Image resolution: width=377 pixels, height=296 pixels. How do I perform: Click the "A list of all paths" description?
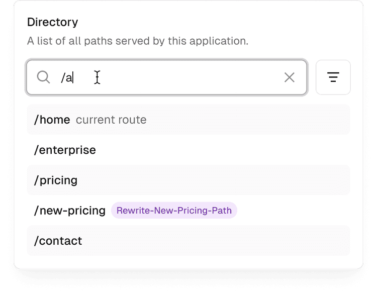point(138,41)
